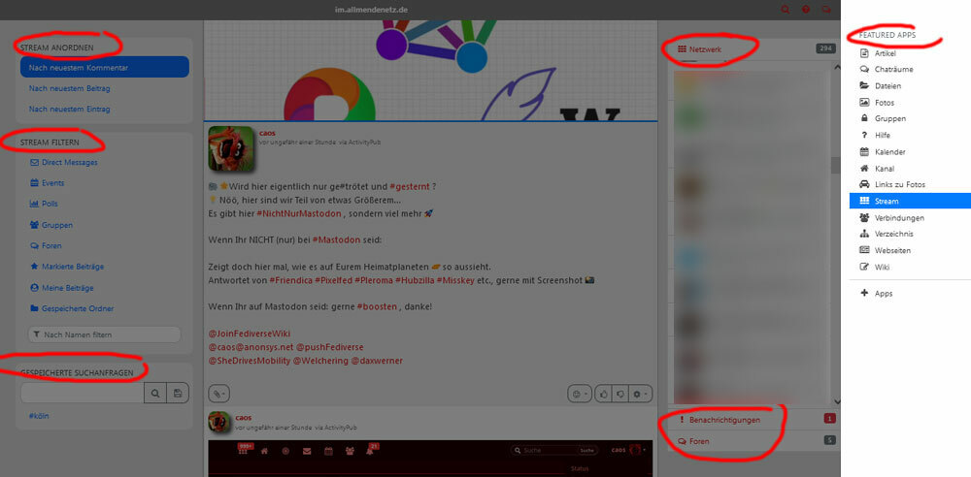Click the chat bubbles icon in top bar

(x=826, y=10)
